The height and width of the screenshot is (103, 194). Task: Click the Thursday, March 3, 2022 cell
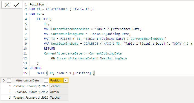click(x=30, y=92)
